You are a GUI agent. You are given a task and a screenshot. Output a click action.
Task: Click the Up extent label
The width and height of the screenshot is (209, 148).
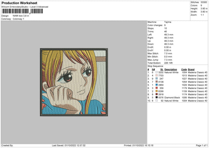[149, 41]
